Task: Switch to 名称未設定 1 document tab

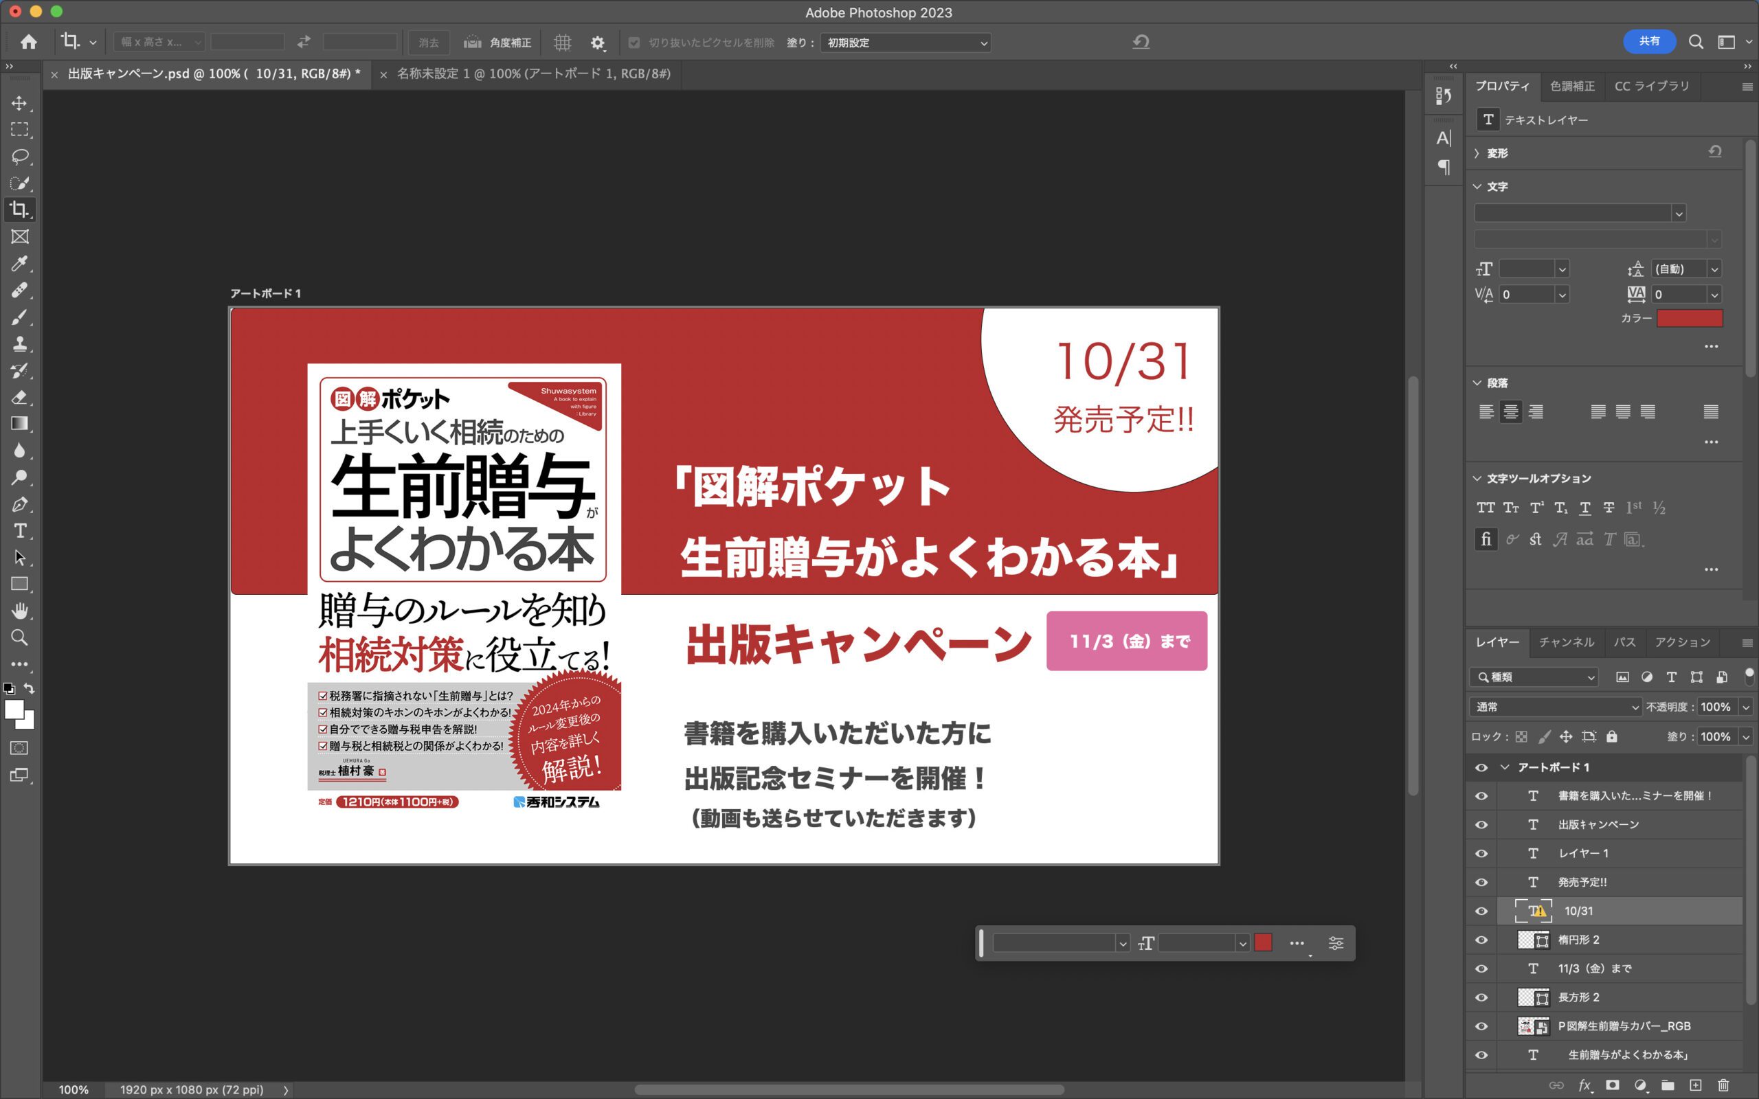Action: [x=533, y=74]
